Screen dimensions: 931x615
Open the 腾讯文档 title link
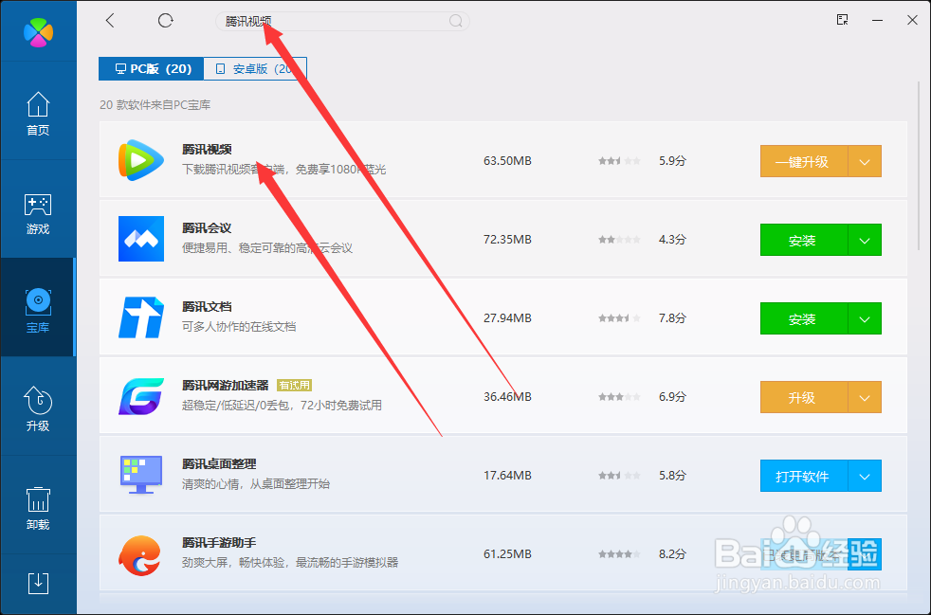(x=207, y=307)
